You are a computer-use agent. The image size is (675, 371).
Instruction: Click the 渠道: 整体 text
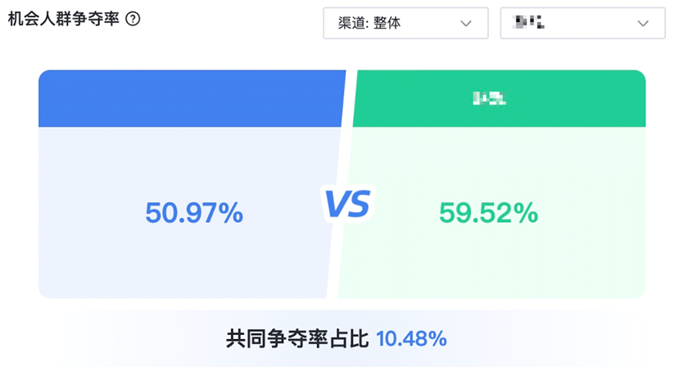pyautogui.click(x=369, y=23)
